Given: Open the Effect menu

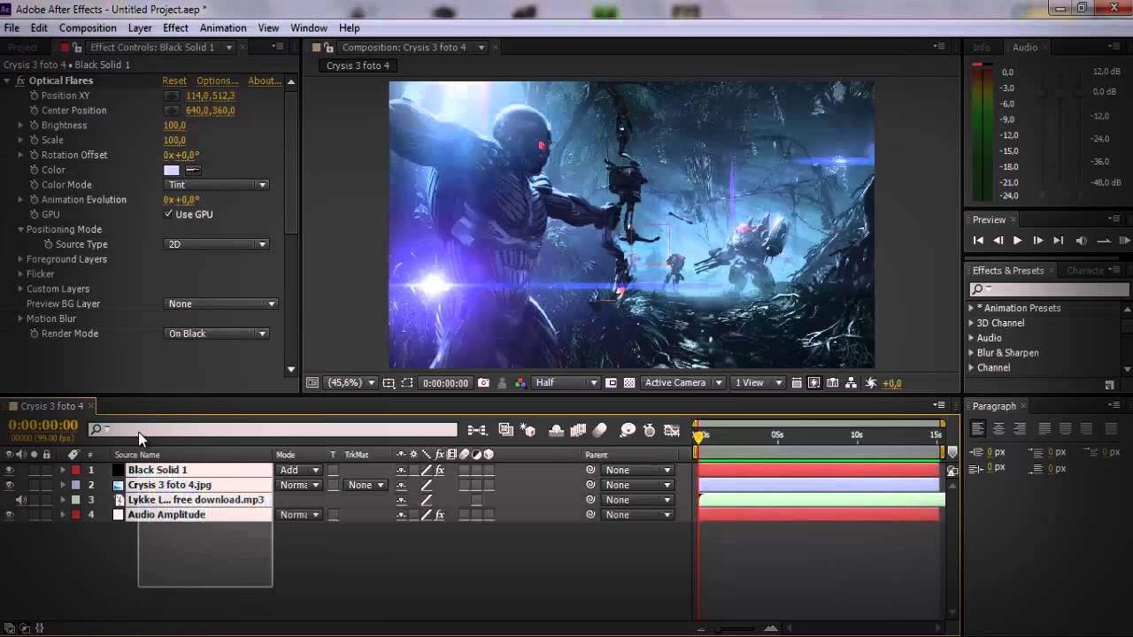Looking at the screenshot, I should click(x=175, y=27).
